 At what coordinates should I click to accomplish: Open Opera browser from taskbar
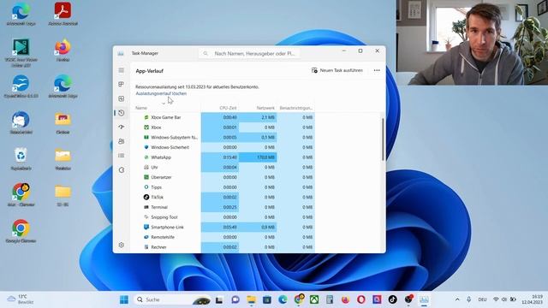point(361,299)
